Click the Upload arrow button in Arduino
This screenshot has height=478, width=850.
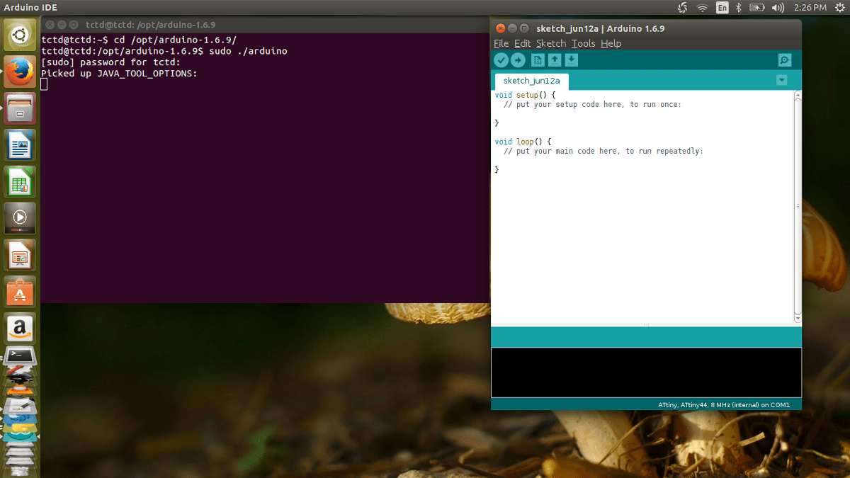(x=518, y=61)
